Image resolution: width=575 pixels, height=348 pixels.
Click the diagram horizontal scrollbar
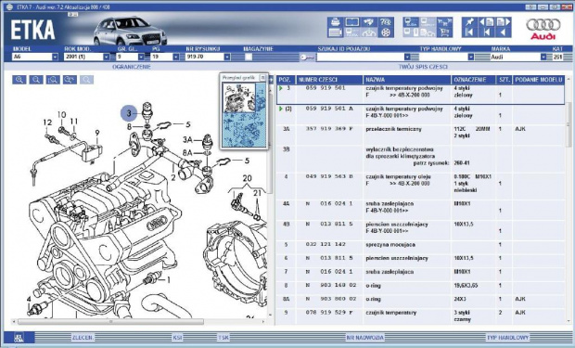pyautogui.click(x=138, y=322)
